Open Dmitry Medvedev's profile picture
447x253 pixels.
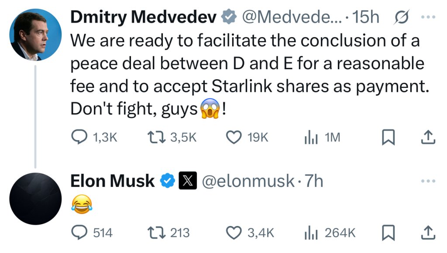(x=35, y=35)
